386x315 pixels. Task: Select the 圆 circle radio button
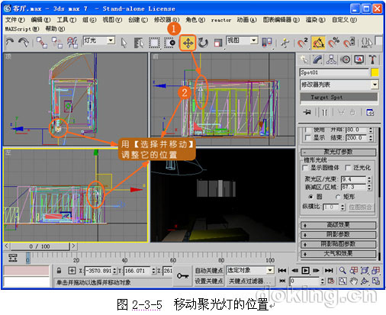310,197
